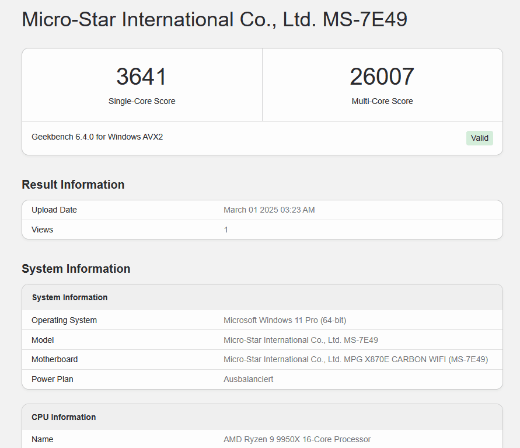Click the Multi-Core Score label

click(x=382, y=101)
